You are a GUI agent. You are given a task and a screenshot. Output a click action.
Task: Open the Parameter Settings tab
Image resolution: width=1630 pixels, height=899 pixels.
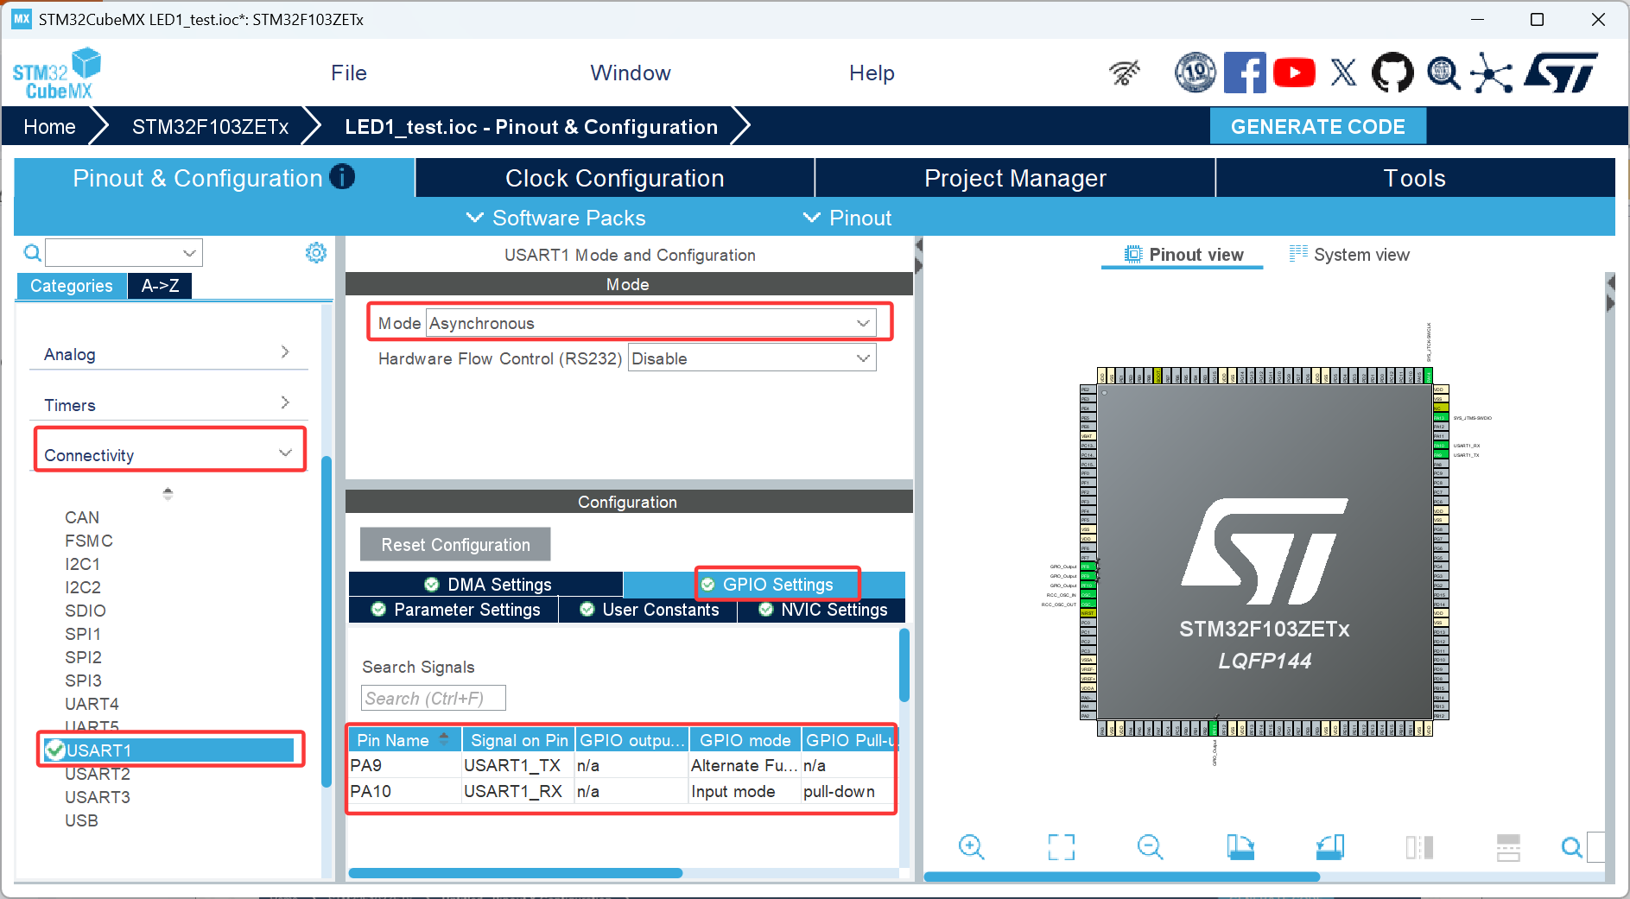[x=454, y=610]
